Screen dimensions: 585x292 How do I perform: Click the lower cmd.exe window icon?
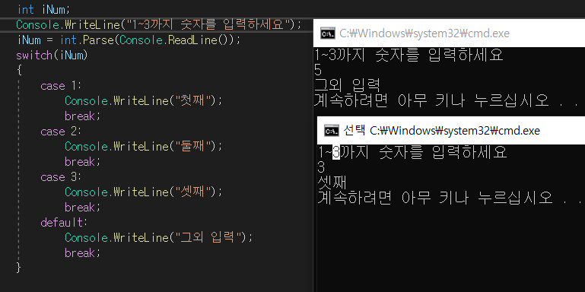(331, 131)
